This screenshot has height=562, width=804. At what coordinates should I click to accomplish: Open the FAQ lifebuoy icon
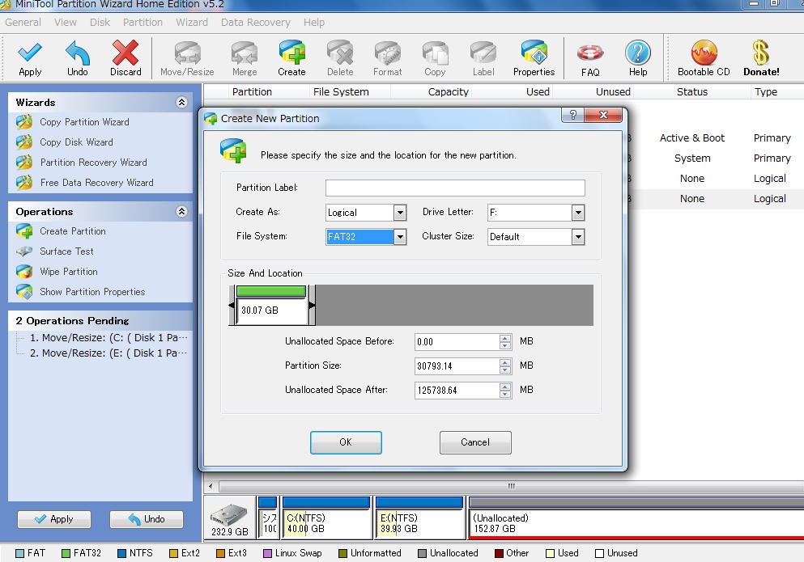[x=590, y=59]
